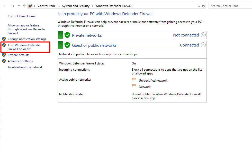Image resolution: width=252 pixels, height=151 pixels.
Task: Click shield icon beside Turn Windows Defender Firewall
Action: [4, 45]
